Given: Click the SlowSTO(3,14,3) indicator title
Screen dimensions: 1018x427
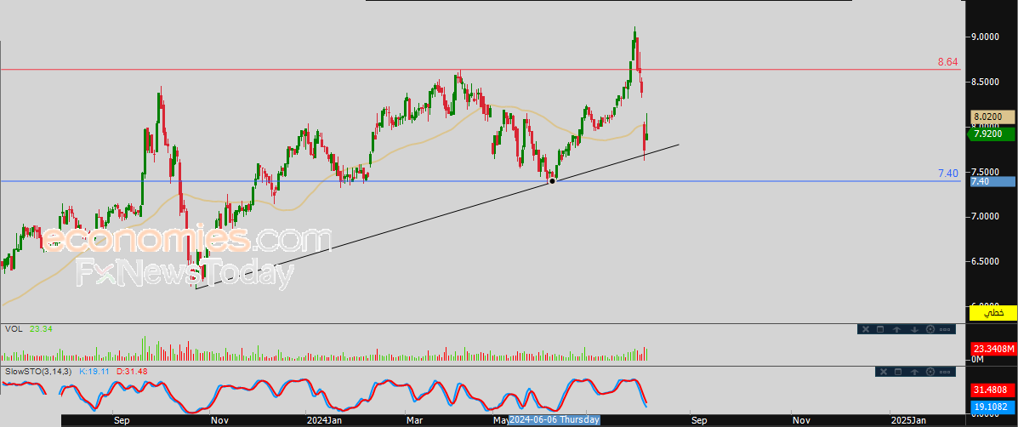Looking at the screenshot, I should point(40,371).
